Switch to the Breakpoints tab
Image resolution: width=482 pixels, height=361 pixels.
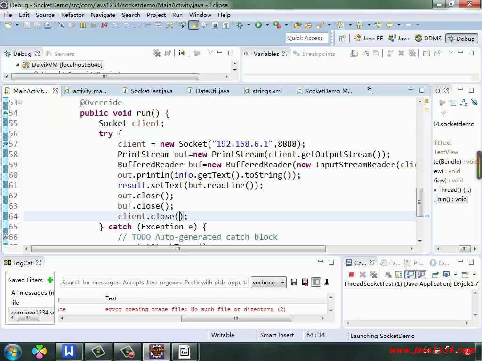click(314, 54)
